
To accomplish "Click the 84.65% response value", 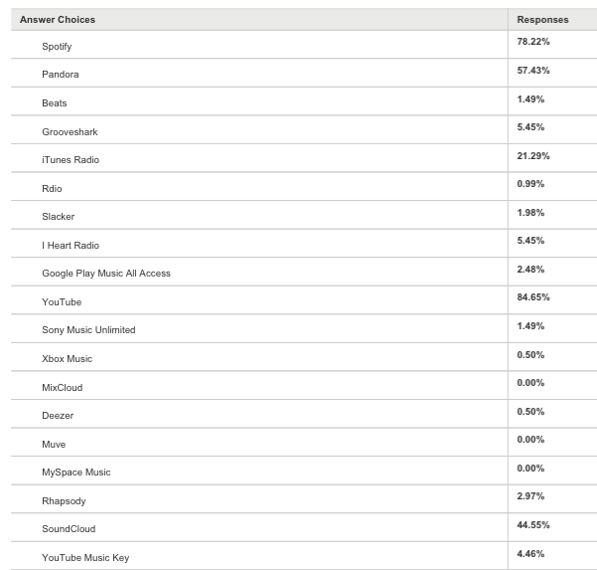I will 533,297.
